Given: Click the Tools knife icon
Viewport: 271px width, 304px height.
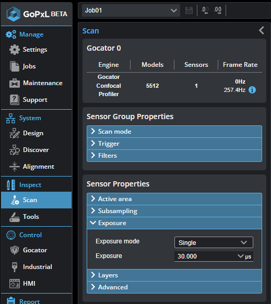Looking at the screenshot, I should [x=15, y=217].
